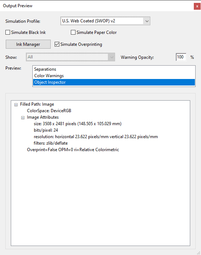Click the Warning Opacity input field
The height and width of the screenshot is (255, 201).
click(181, 57)
